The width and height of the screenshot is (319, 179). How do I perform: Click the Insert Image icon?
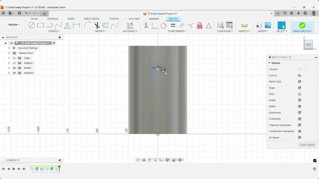(x=268, y=25)
